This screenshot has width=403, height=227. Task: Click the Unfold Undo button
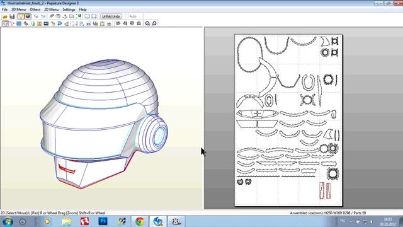point(111,16)
